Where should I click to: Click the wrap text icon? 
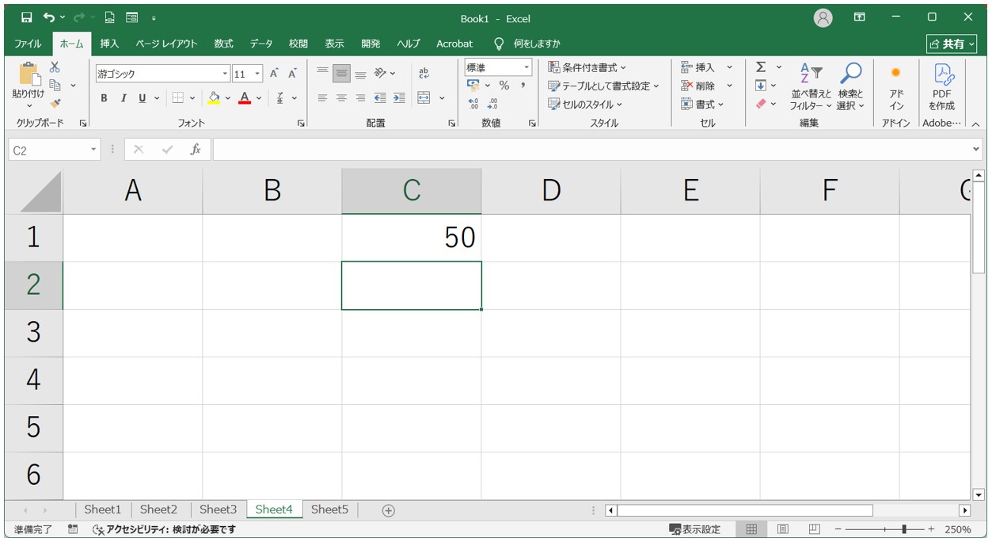[x=424, y=74]
